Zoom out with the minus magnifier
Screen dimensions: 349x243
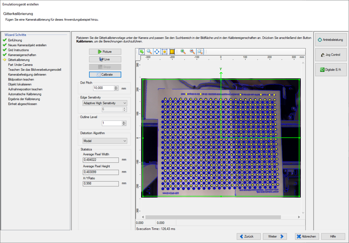192,52
